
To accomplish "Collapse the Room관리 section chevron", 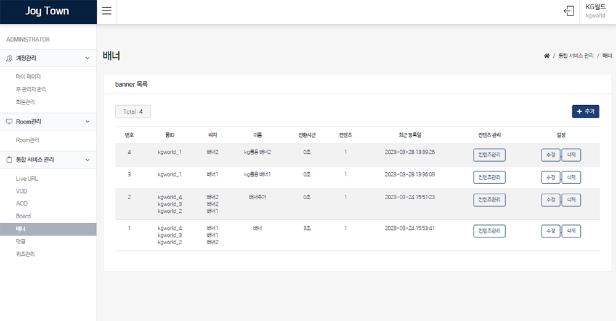I will (87, 122).
